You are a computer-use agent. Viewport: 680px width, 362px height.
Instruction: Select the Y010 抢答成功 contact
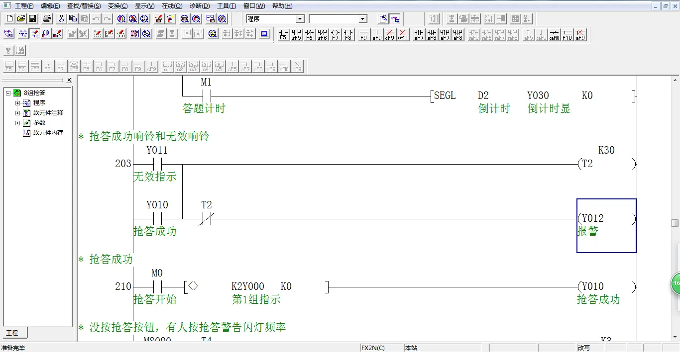(x=157, y=218)
